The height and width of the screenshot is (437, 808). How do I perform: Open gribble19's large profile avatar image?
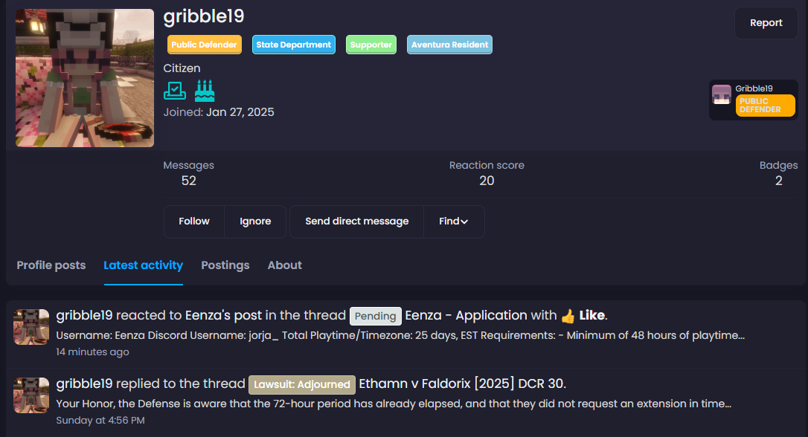coord(85,78)
